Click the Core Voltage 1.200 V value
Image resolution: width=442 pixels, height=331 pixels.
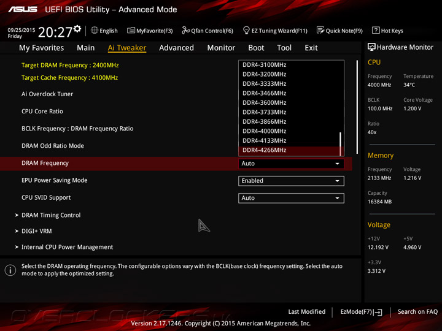point(413,108)
